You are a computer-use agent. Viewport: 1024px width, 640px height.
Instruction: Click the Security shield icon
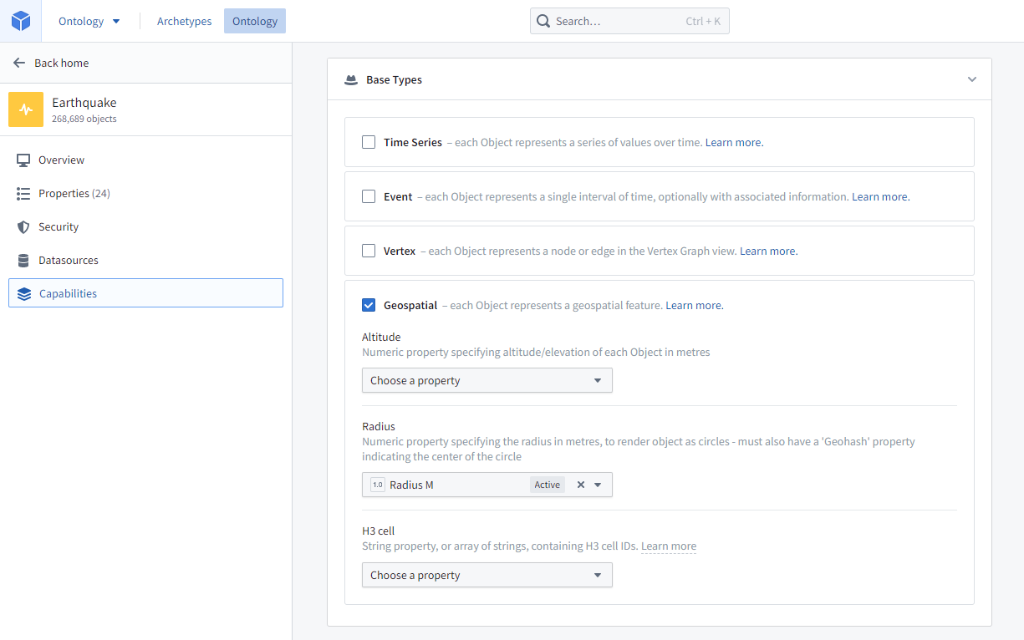coord(23,226)
